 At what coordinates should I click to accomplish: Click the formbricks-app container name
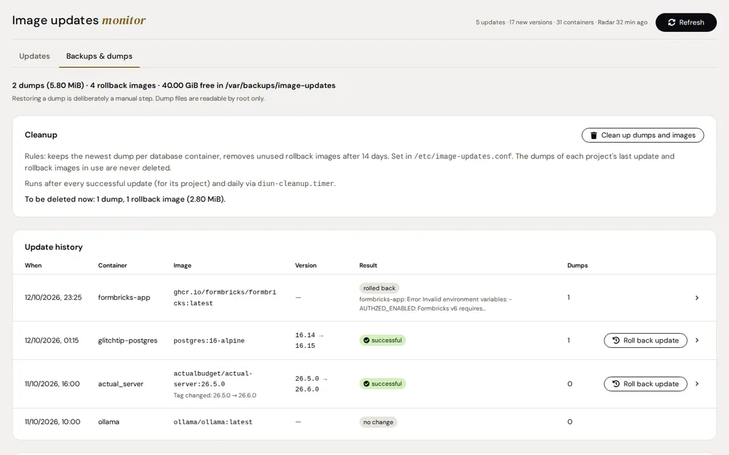[x=124, y=298]
